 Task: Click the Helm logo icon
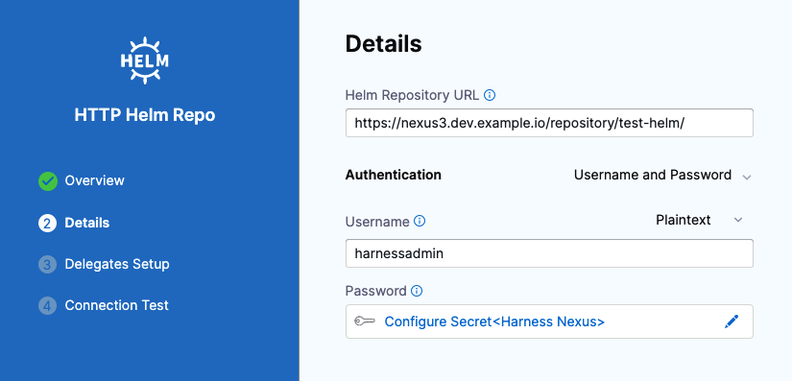pos(144,60)
